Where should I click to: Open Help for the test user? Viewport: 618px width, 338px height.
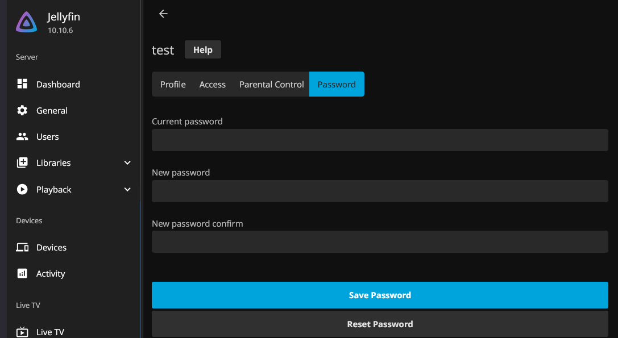(203, 50)
